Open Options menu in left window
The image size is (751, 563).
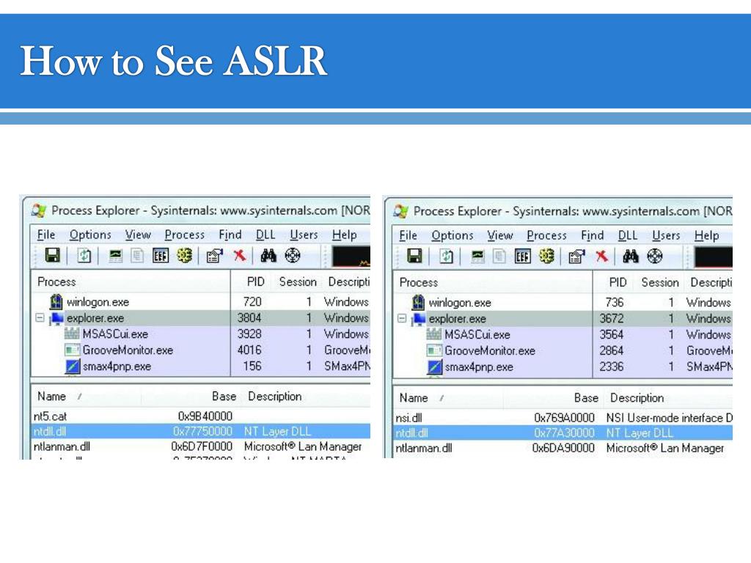[x=90, y=235]
